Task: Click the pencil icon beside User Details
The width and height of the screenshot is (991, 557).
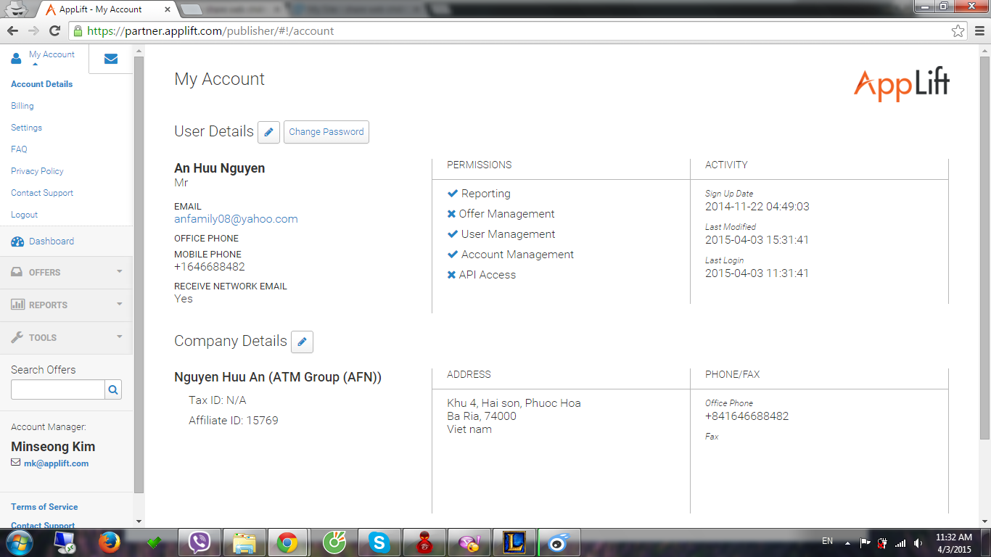Action: (x=268, y=132)
